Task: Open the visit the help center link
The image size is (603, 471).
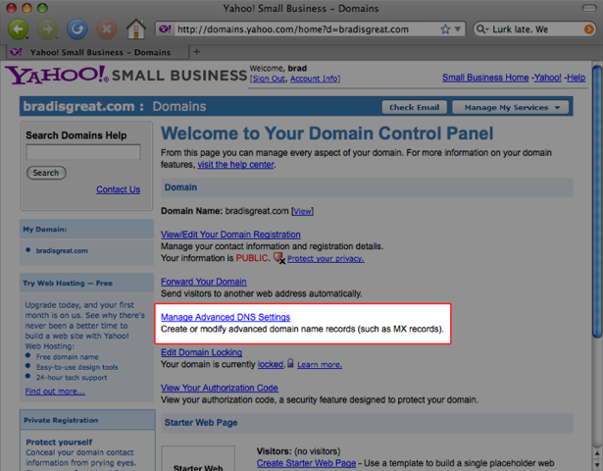Action: [235, 165]
